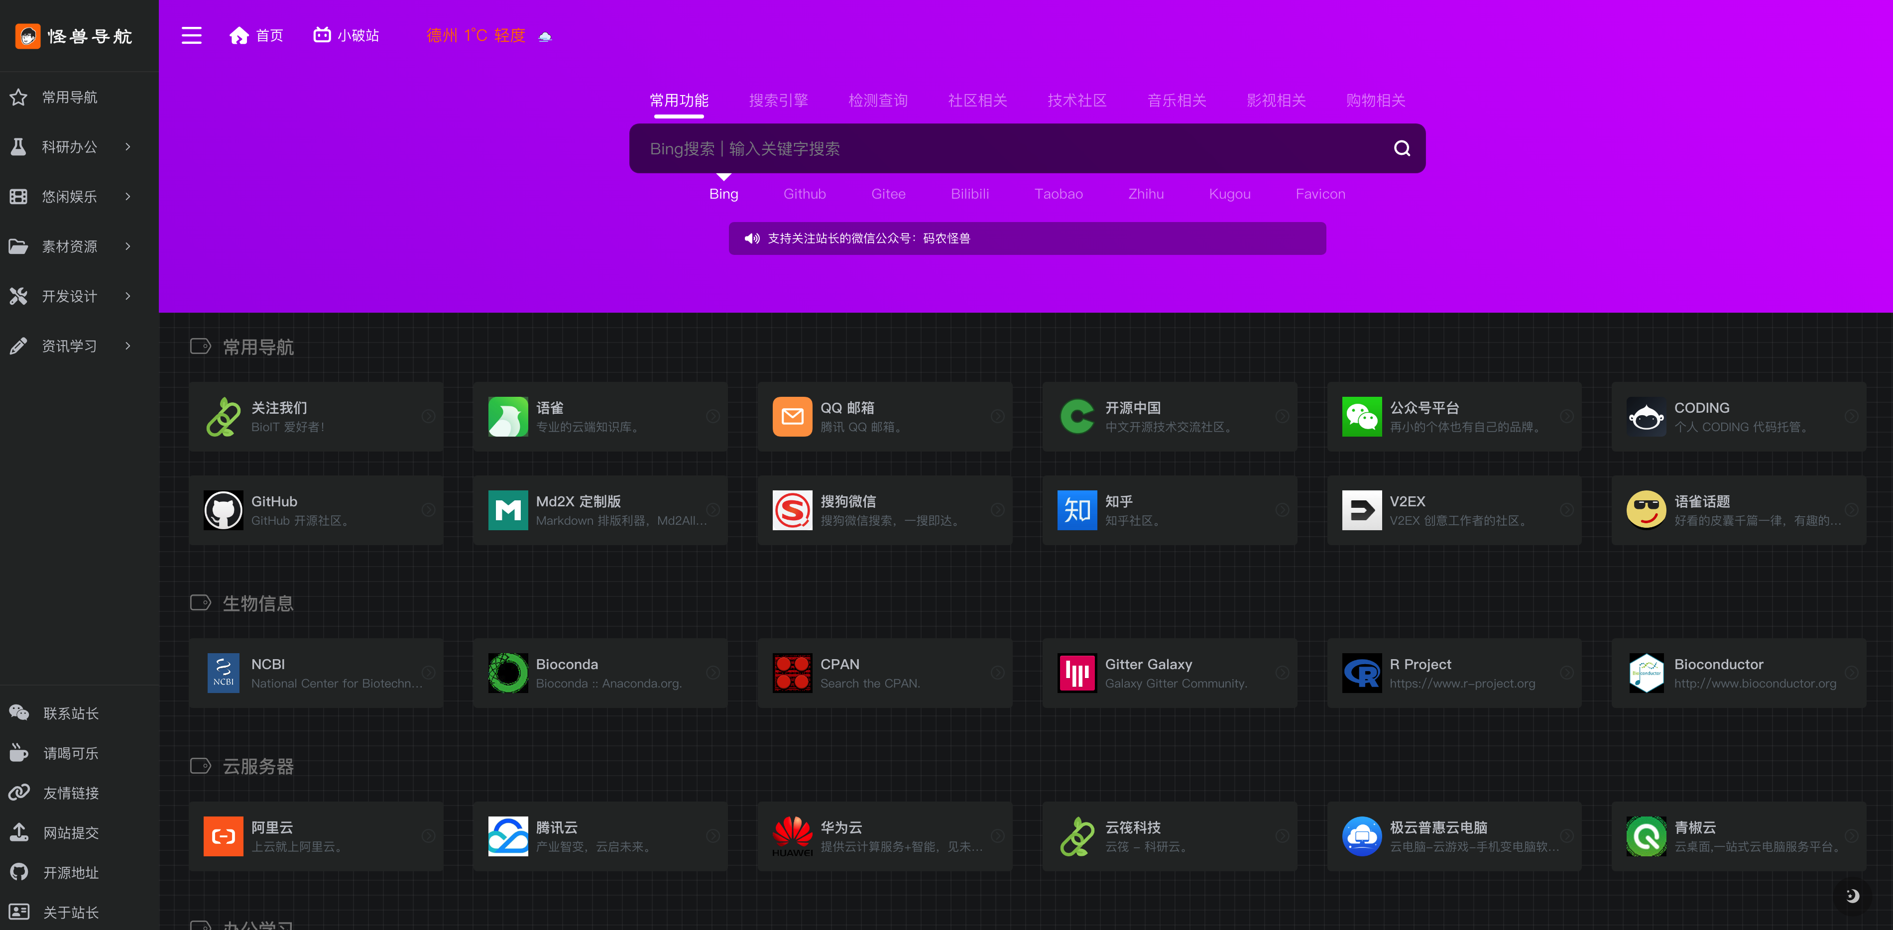Viewport: 1893px width, 930px height.
Task: Click the search magnifier icon
Action: (x=1402, y=148)
